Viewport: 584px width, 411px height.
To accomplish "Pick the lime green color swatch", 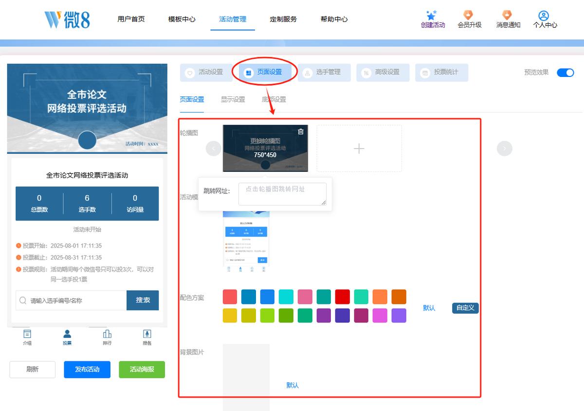I will coord(268,316).
